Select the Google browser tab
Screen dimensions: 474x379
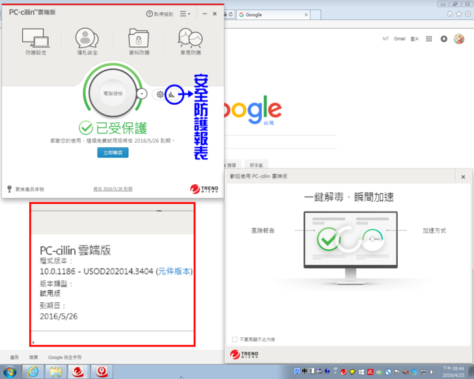272,14
